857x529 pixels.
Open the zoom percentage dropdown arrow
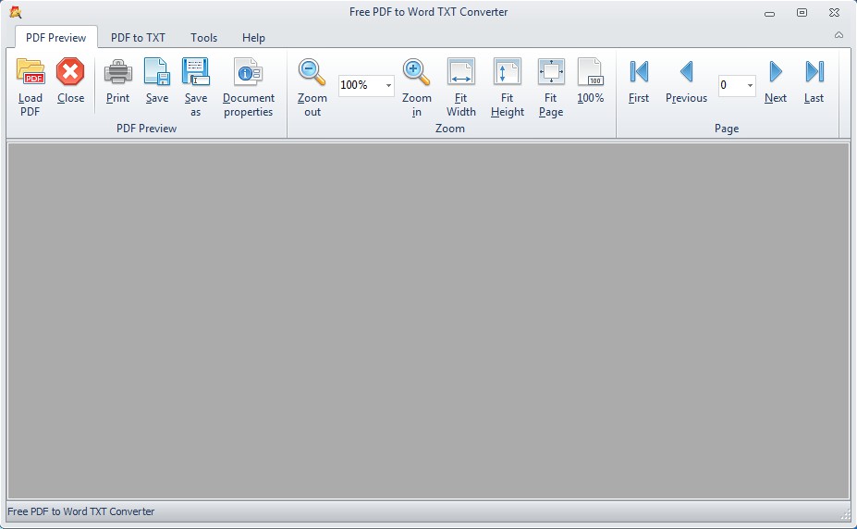388,85
